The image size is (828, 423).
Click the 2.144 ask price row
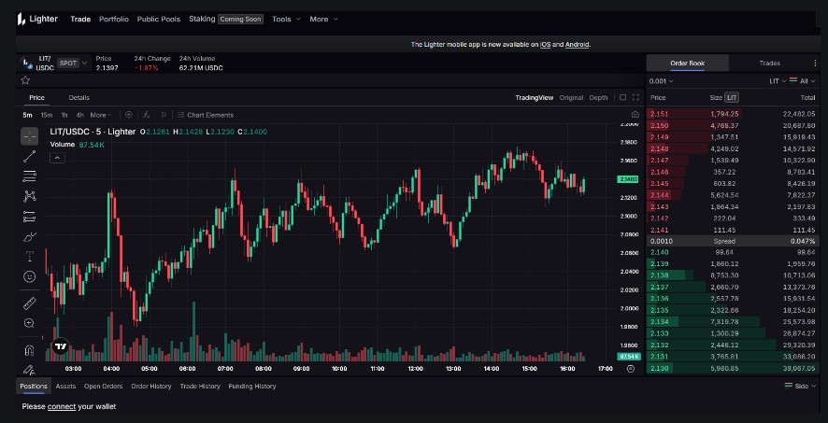click(659, 195)
